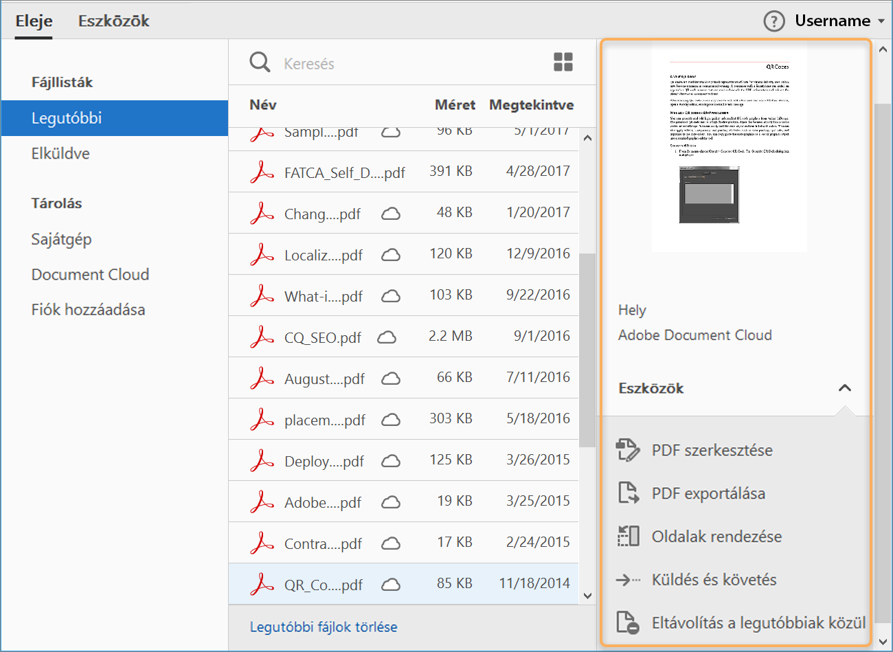Click the search magnifier icon
Screen dimensions: 893x652
[260, 63]
